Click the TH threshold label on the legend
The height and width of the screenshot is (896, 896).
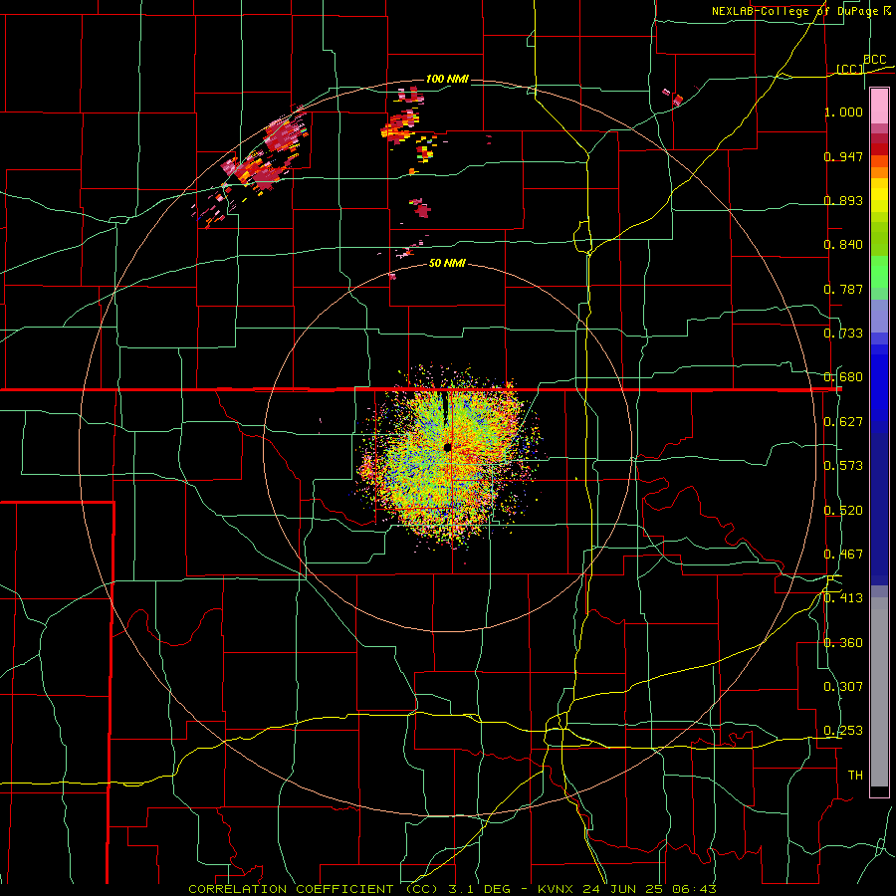pyautogui.click(x=855, y=776)
